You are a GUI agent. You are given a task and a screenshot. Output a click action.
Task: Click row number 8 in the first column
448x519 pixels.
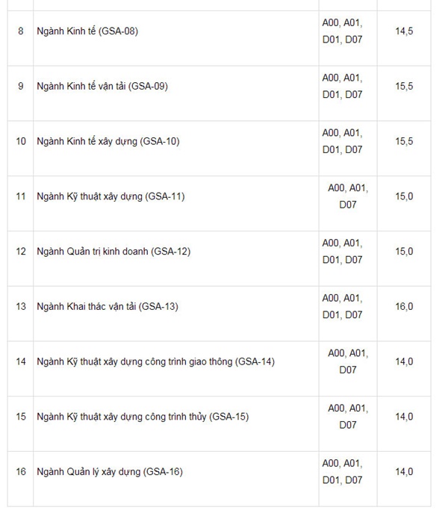coord(21,31)
